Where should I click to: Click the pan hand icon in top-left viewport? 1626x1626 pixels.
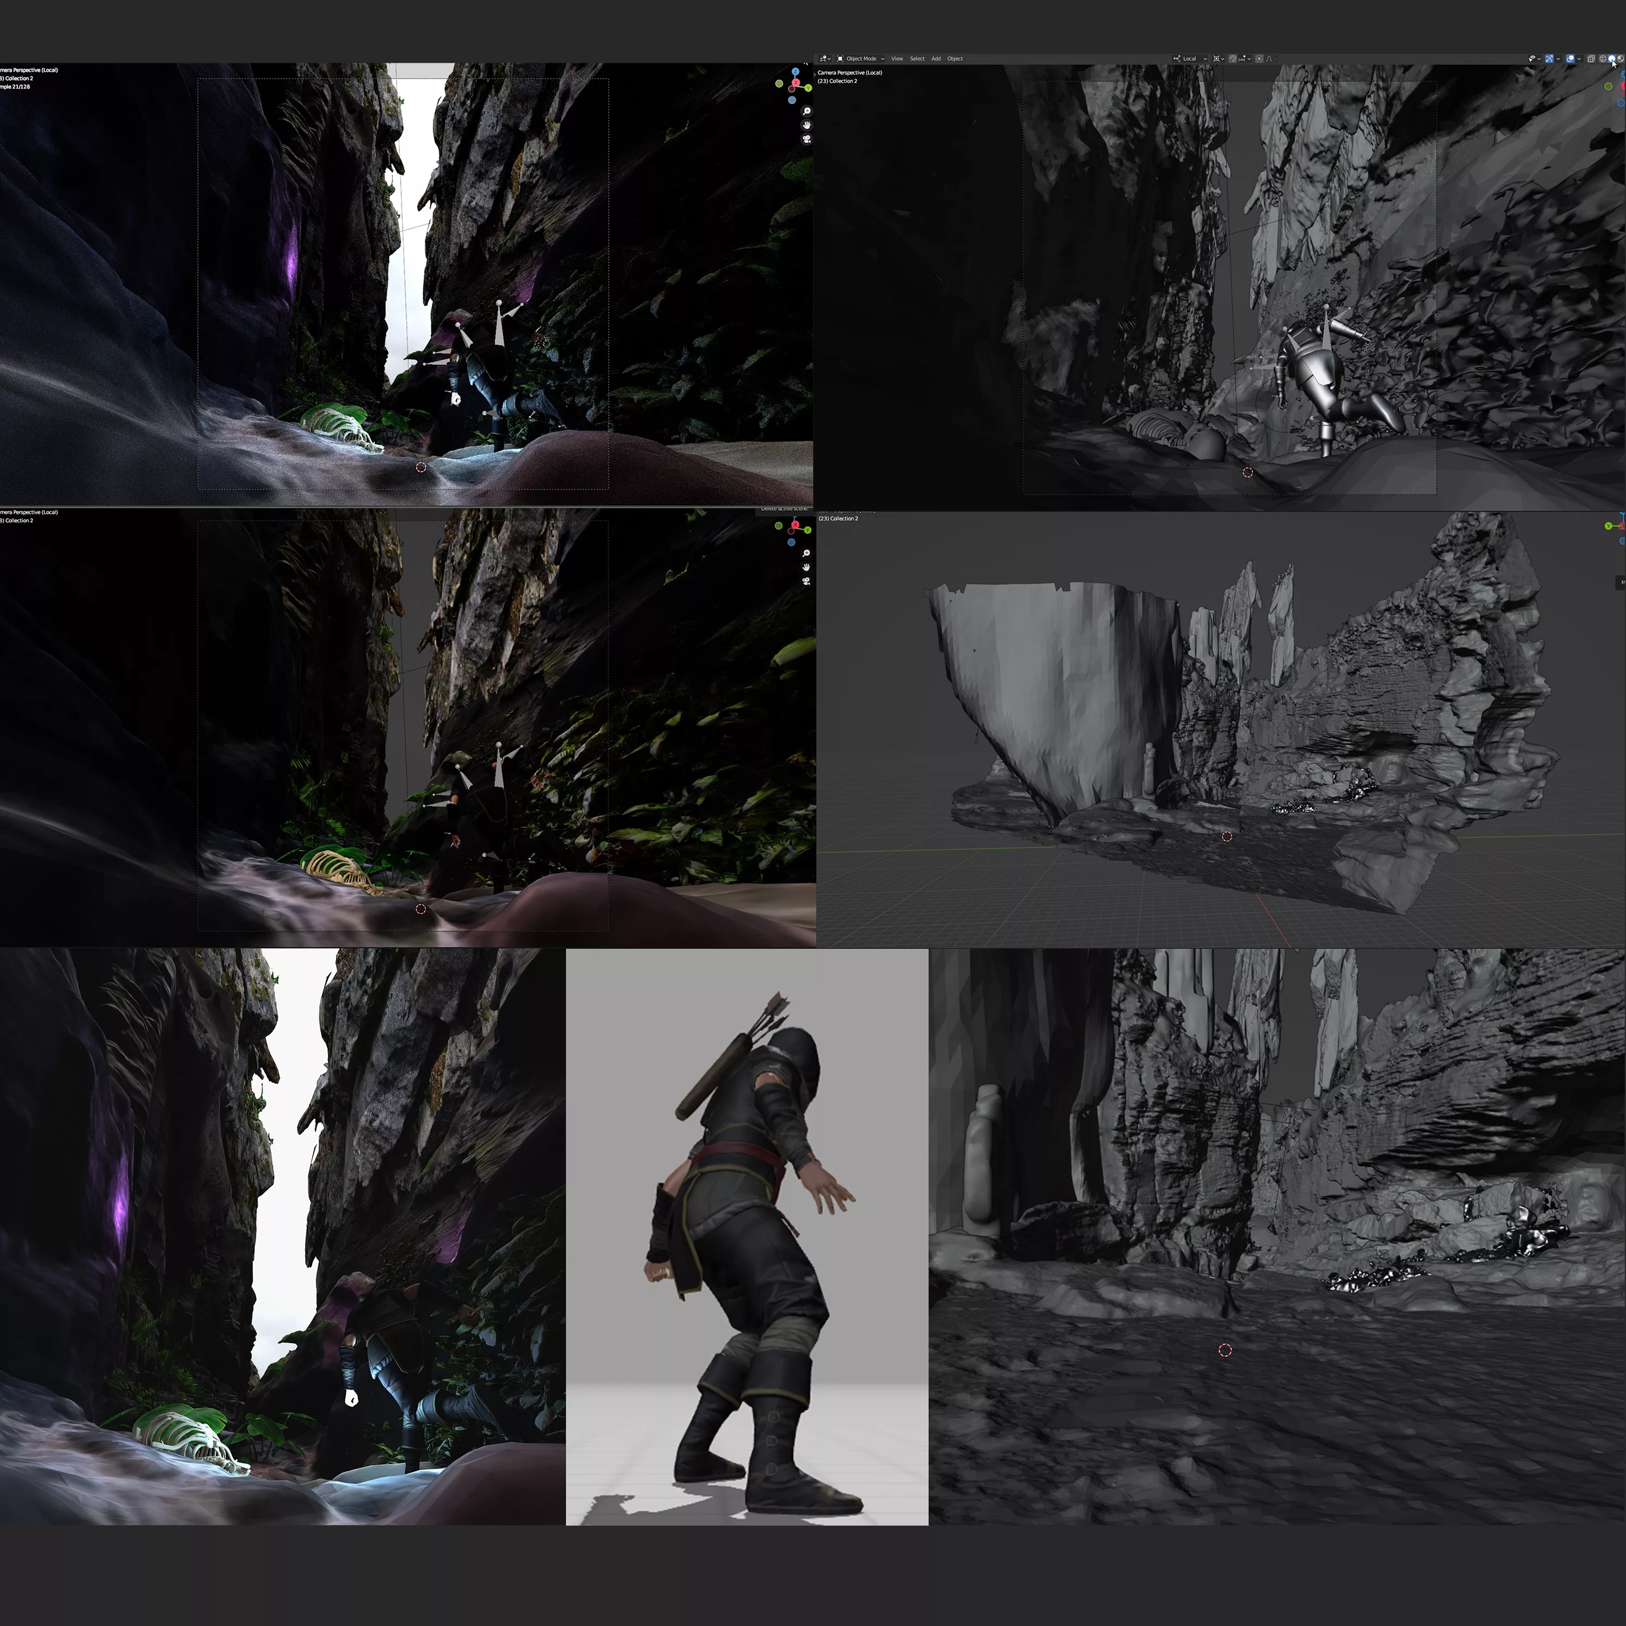[x=806, y=125]
